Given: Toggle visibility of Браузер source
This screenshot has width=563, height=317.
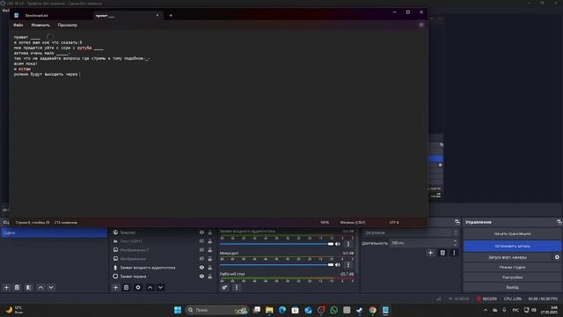Looking at the screenshot, I should tap(201, 232).
